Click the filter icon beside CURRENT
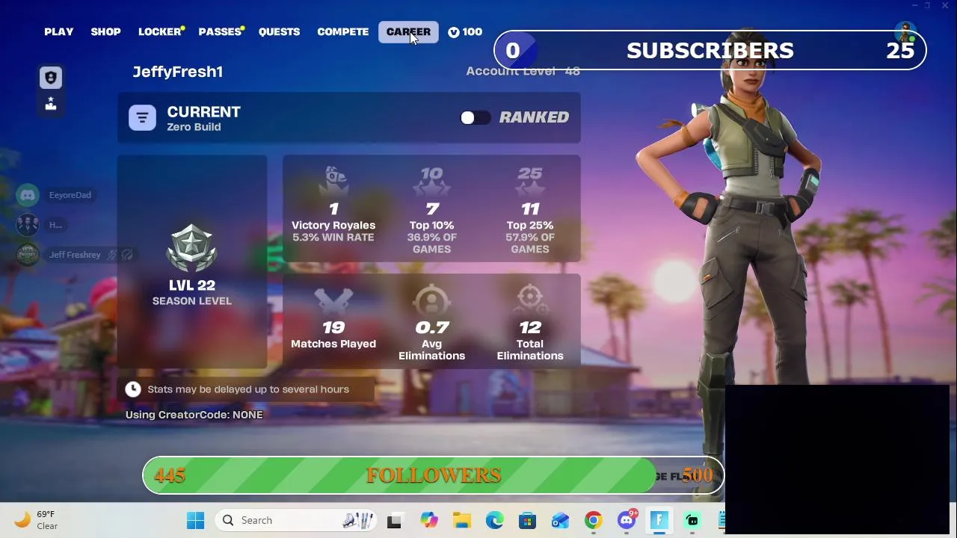This screenshot has width=957, height=538. [x=142, y=118]
